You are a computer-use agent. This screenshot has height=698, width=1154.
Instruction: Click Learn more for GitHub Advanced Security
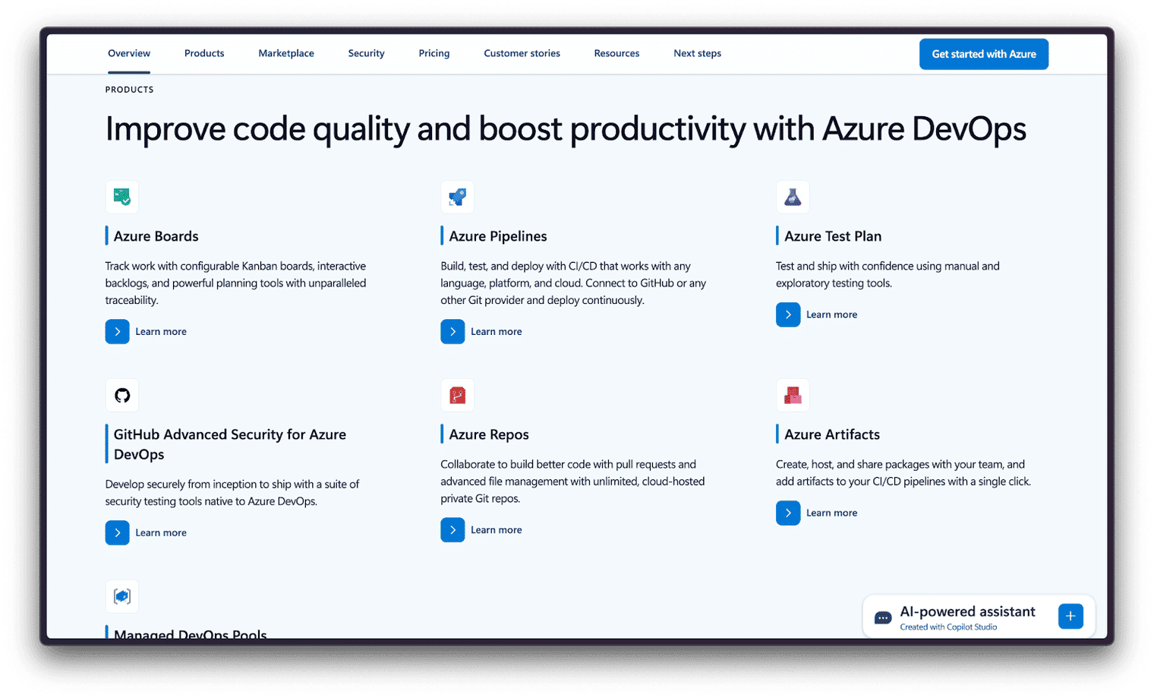tap(161, 532)
